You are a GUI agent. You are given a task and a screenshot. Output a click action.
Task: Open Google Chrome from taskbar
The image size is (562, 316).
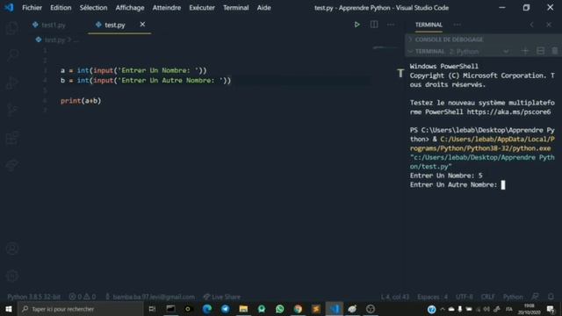click(x=298, y=309)
